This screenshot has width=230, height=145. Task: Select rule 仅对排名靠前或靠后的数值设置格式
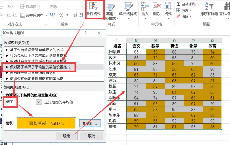[x=54, y=61]
